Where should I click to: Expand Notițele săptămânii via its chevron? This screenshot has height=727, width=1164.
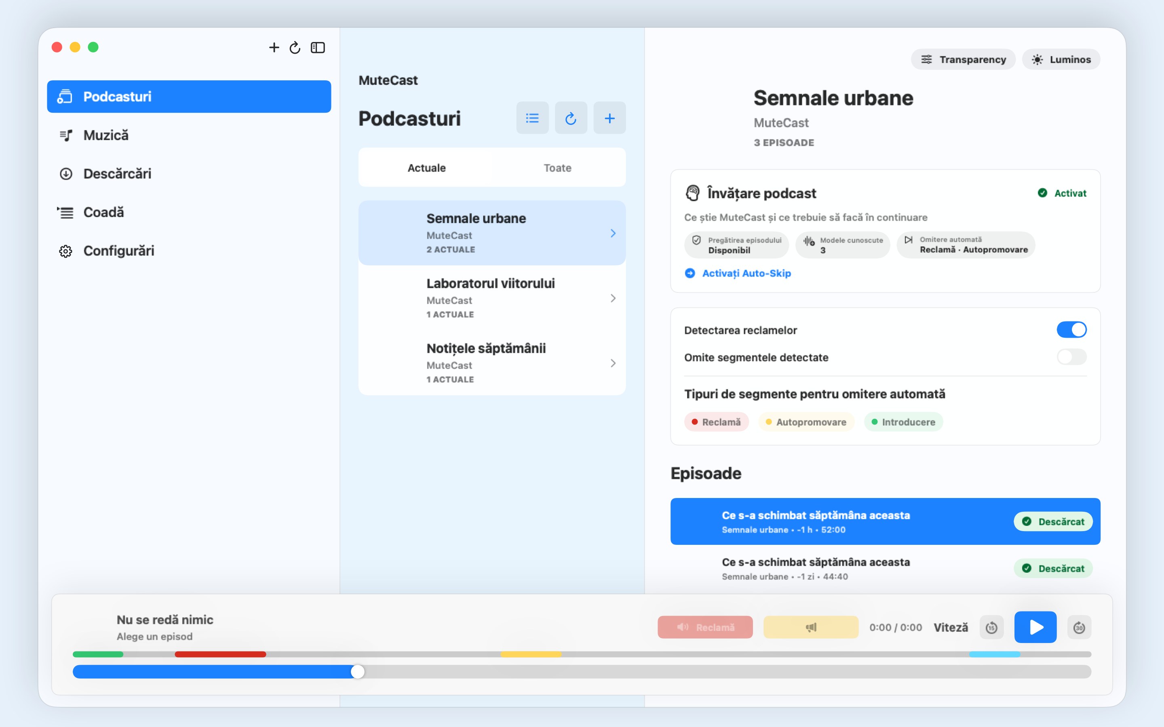613,363
